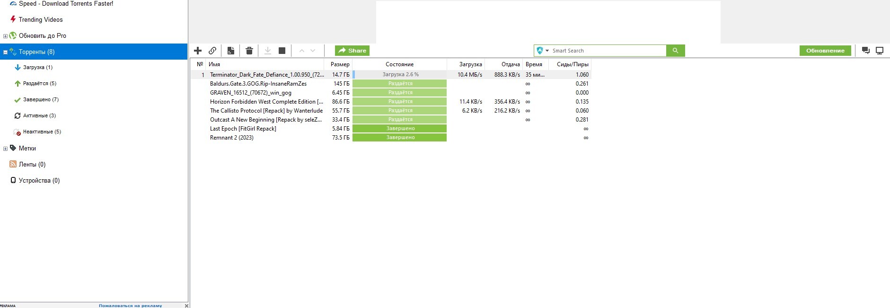Click the green magnifier search button

tap(676, 51)
